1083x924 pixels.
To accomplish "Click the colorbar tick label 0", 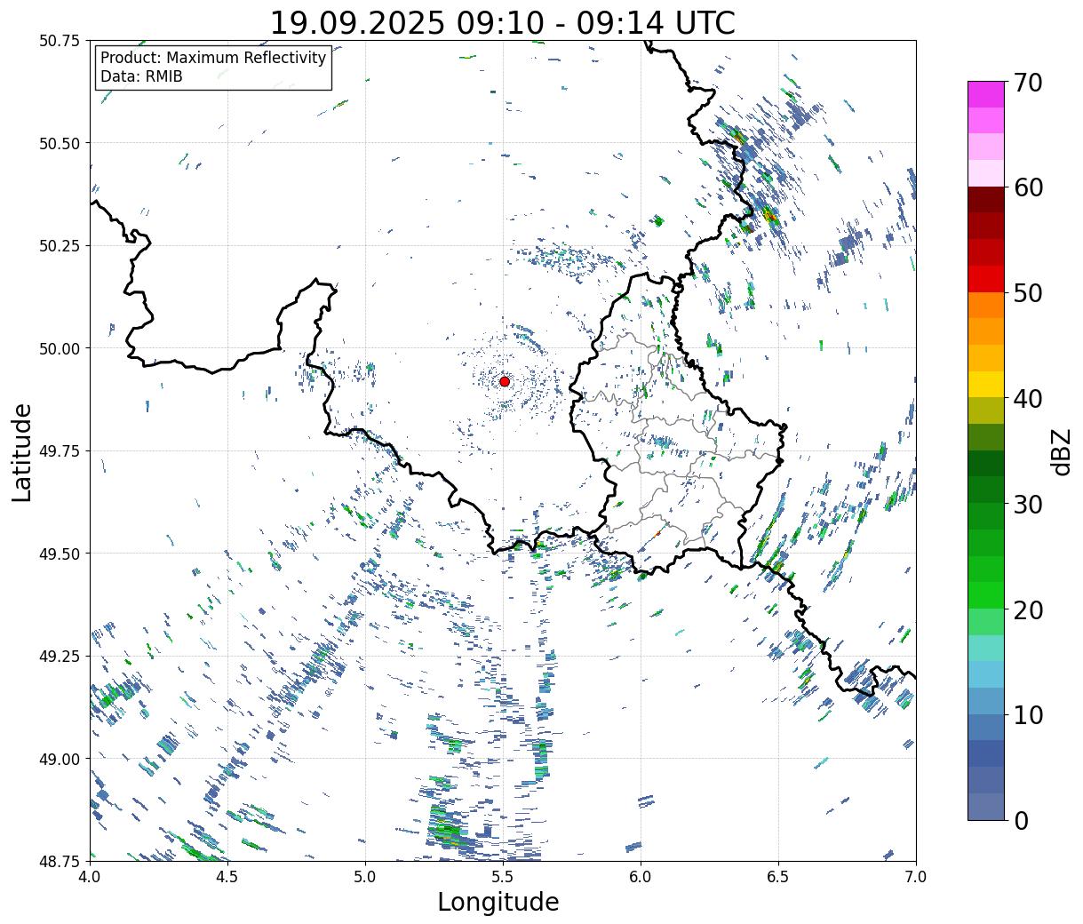I will (x=1020, y=821).
